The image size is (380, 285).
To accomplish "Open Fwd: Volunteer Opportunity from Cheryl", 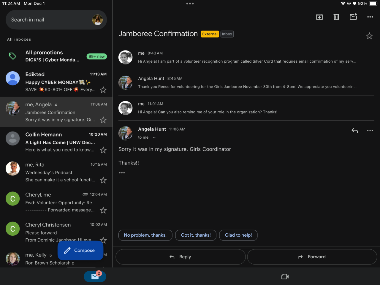I will coord(56,202).
